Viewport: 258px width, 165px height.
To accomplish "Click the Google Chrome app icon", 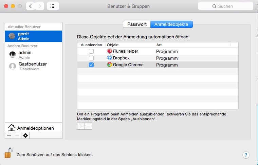I will click(x=109, y=65).
